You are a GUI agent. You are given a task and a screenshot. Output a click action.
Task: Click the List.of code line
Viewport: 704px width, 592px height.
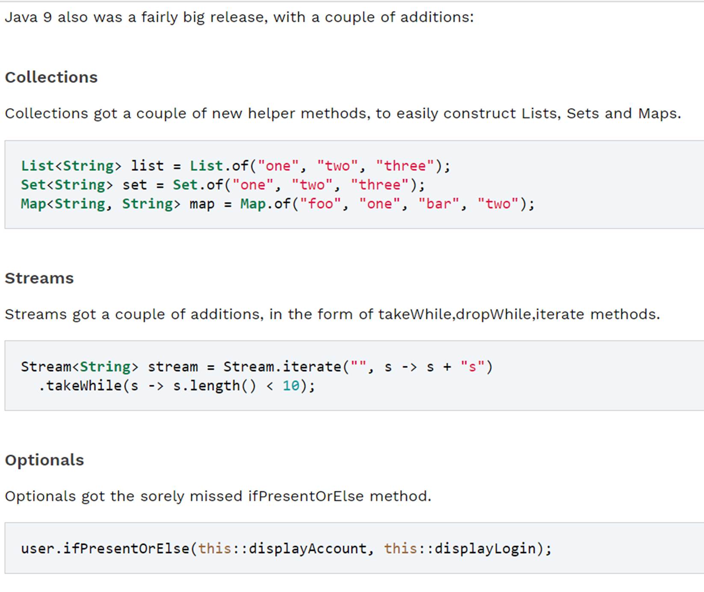[235, 166]
